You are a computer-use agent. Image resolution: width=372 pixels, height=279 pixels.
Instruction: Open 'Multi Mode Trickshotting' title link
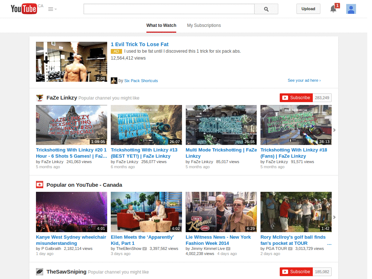221,153
